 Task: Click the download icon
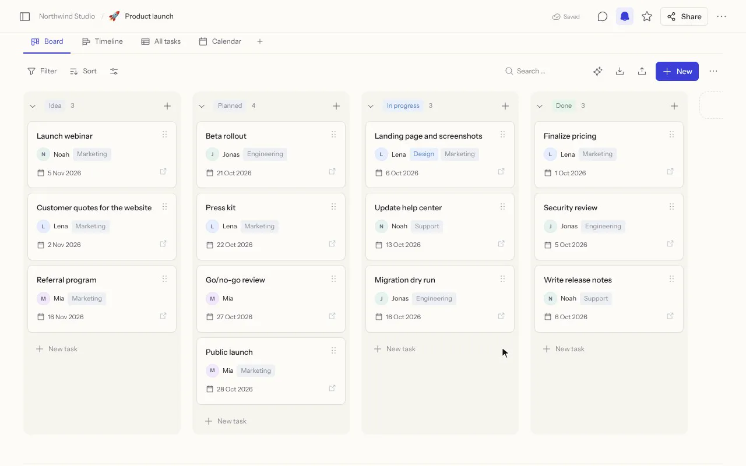620,71
